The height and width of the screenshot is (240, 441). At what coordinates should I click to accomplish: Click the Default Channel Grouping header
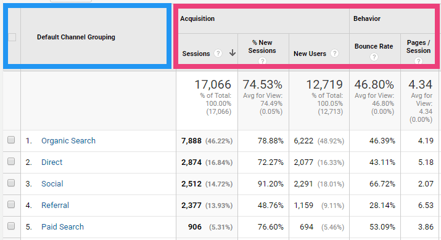point(76,37)
